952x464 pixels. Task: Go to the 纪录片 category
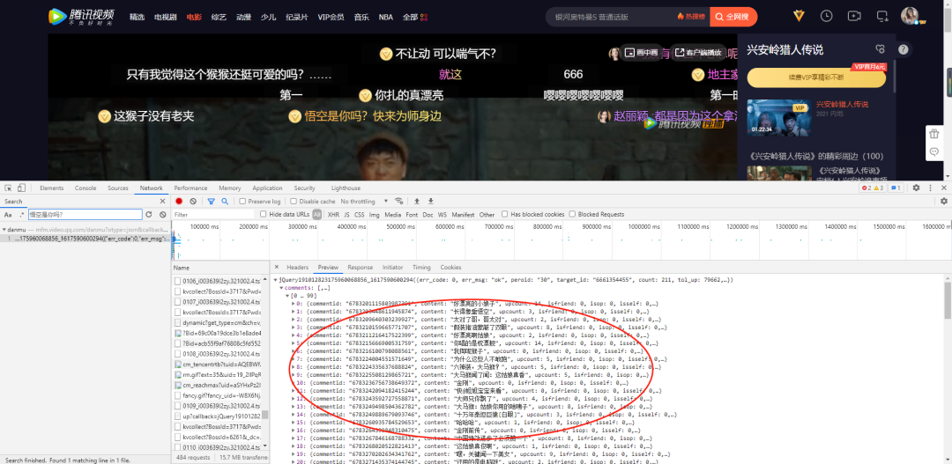[297, 17]
